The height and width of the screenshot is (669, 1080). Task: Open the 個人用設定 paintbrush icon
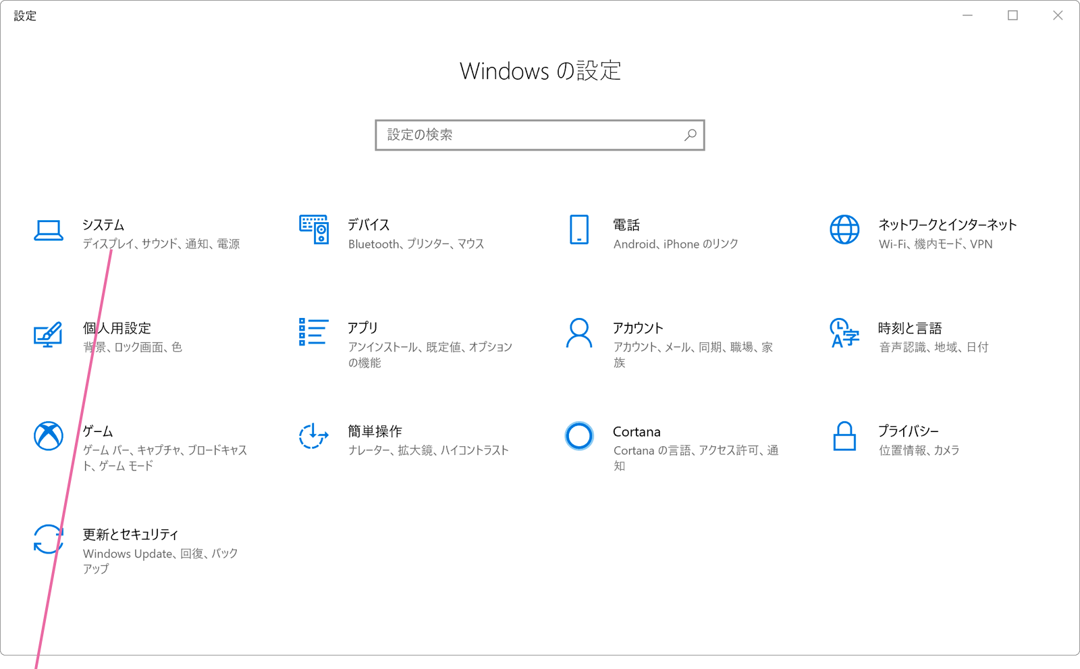click(49, 334)
